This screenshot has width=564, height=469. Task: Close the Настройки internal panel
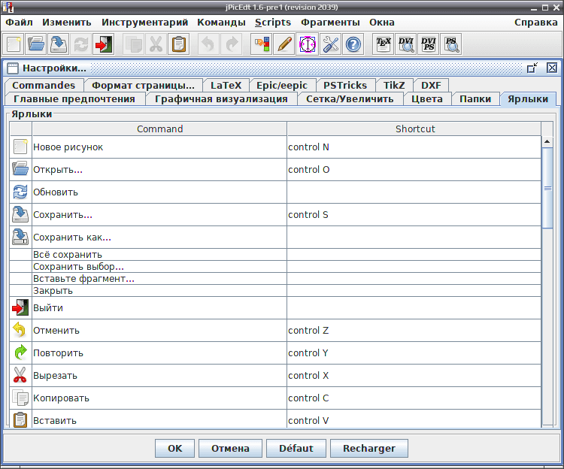click(x=552, y=68)
